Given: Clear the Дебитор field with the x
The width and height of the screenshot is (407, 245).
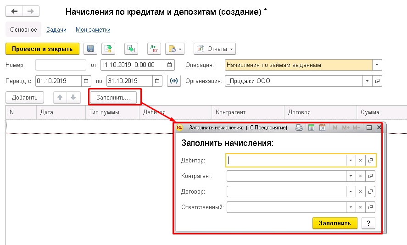Looking at the screenshot, I should (360, 161).
